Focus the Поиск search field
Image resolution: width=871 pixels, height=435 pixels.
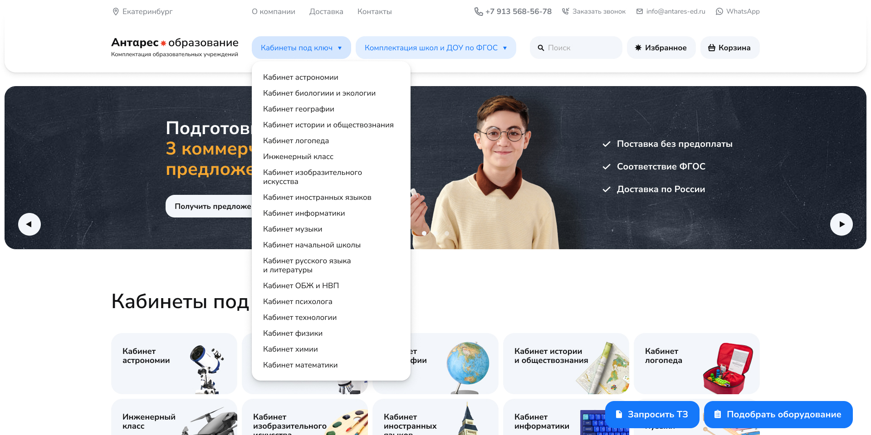tap(576, 48)
